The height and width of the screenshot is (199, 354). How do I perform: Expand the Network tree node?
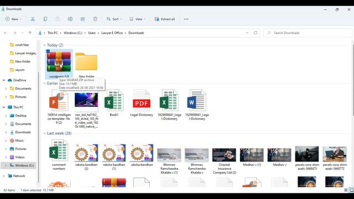4,176
